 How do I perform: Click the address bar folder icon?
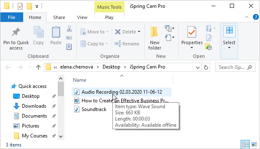48,67
